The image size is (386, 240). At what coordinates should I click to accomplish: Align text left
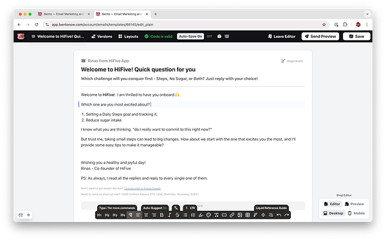point(138,215)
